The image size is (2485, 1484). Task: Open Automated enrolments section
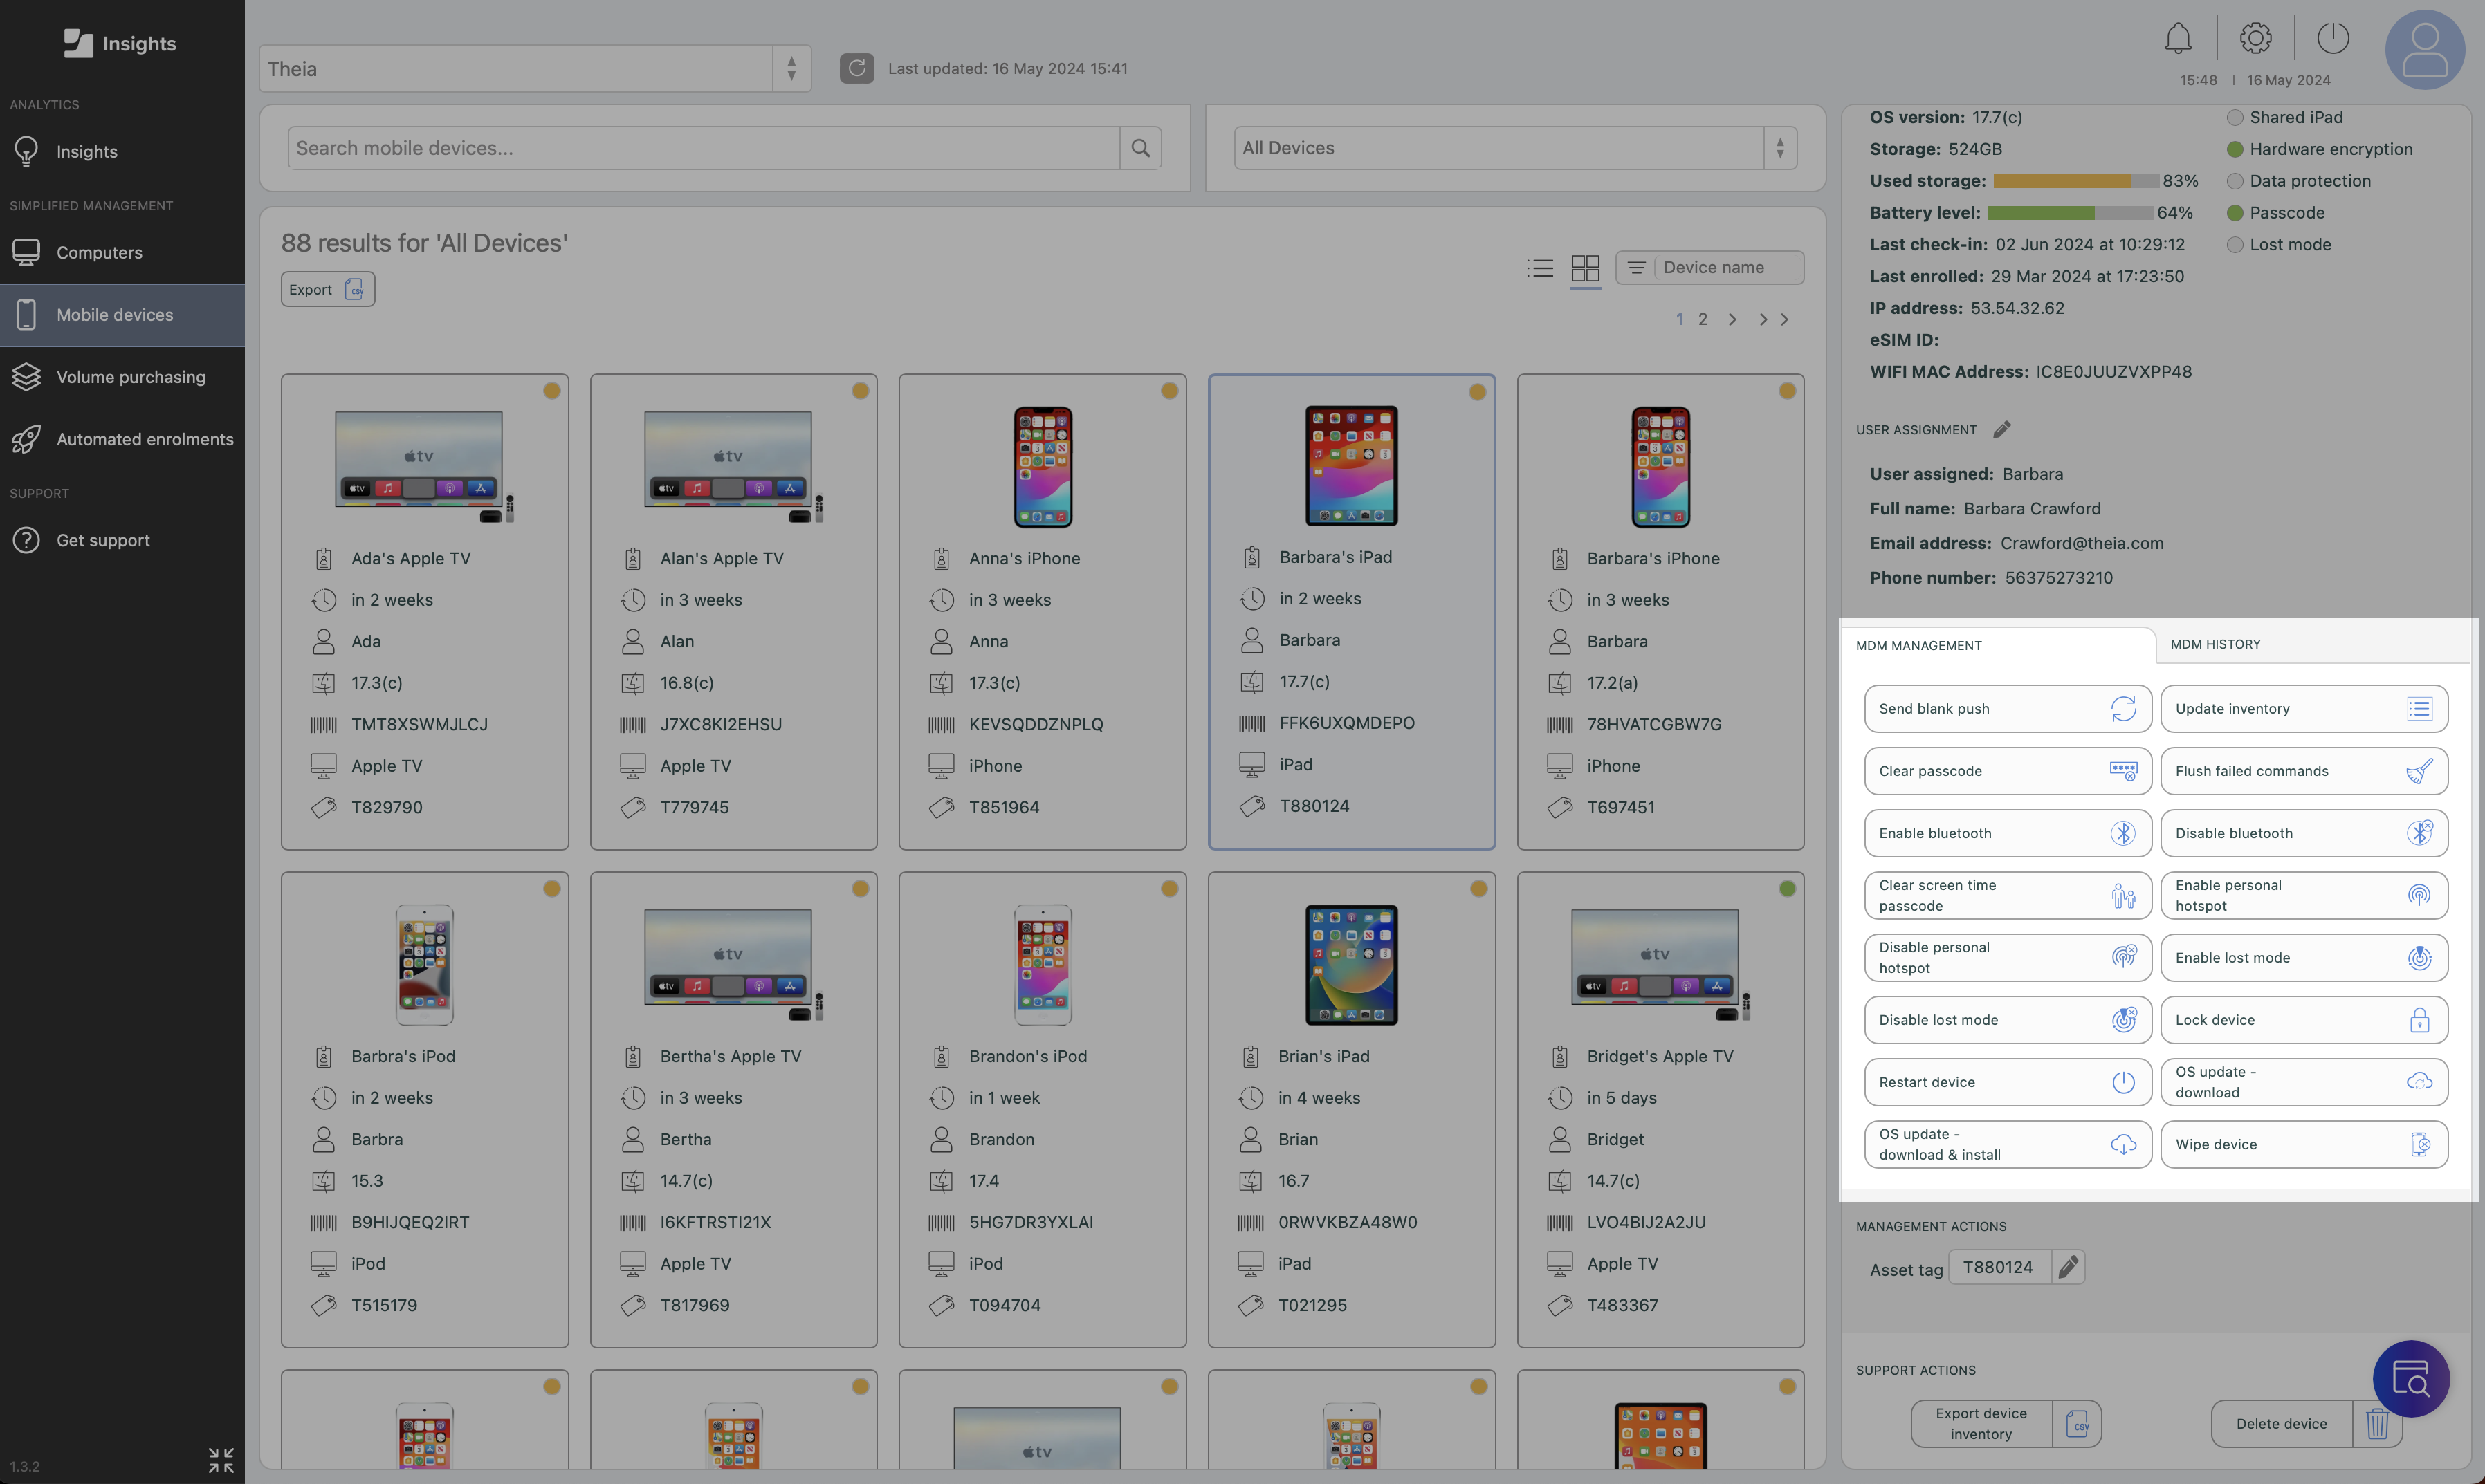point(122,439)
